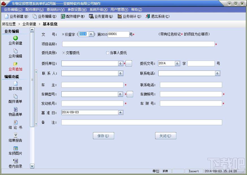
Task: Click the 保存 button
Action: point(103,136)
